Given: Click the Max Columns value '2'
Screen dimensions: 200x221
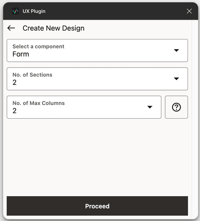Looking at the screenshot, I should point(14,111).
